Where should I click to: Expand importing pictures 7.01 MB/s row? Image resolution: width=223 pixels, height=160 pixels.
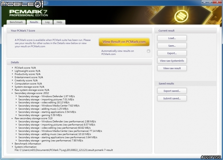point(16,99)
